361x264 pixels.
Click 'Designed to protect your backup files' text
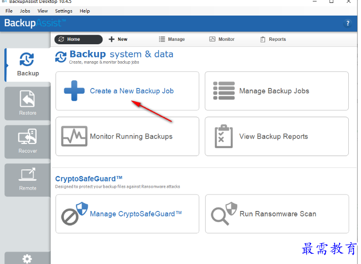117,187
